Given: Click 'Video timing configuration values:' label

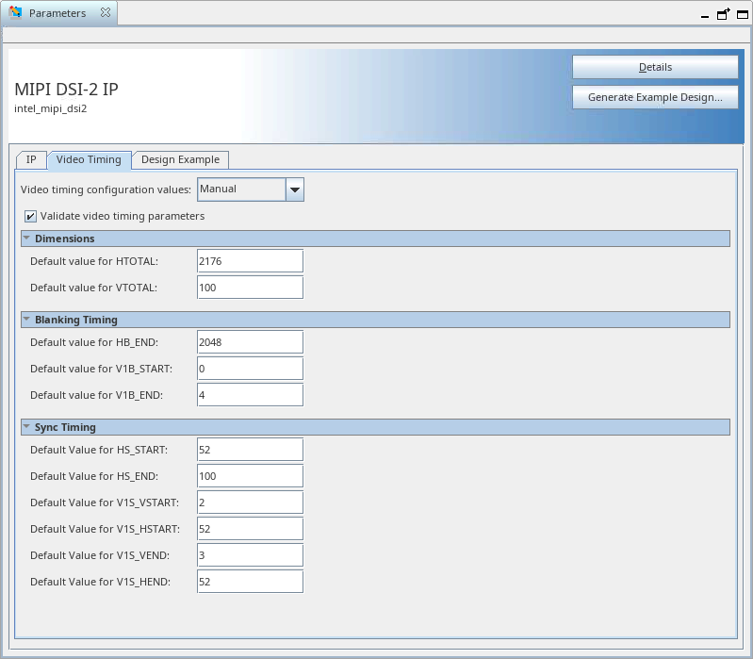Looking at the screenshot, I should pyautogui.click(x=106, y=189).
